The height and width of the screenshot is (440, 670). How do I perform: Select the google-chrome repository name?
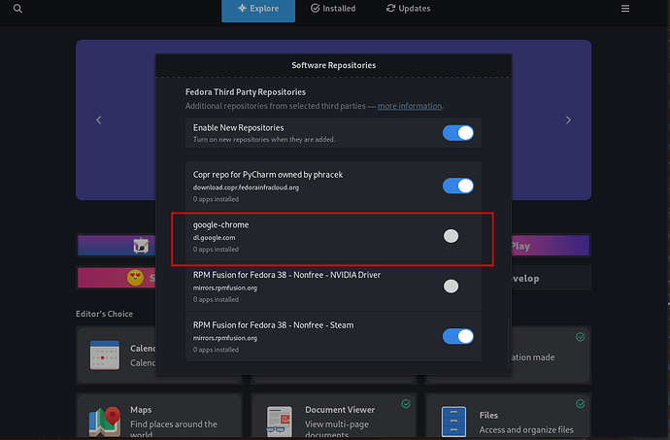220,225
